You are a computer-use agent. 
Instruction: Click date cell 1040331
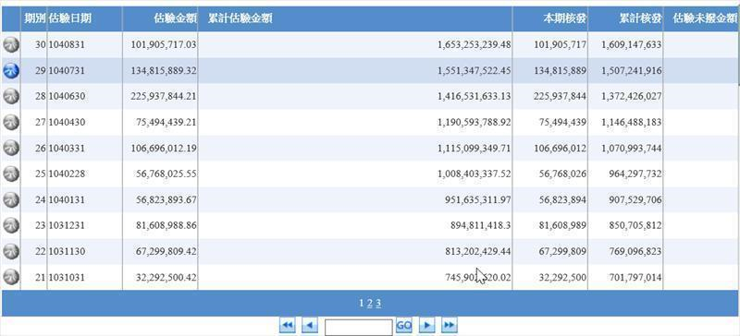tap(67, 149)
